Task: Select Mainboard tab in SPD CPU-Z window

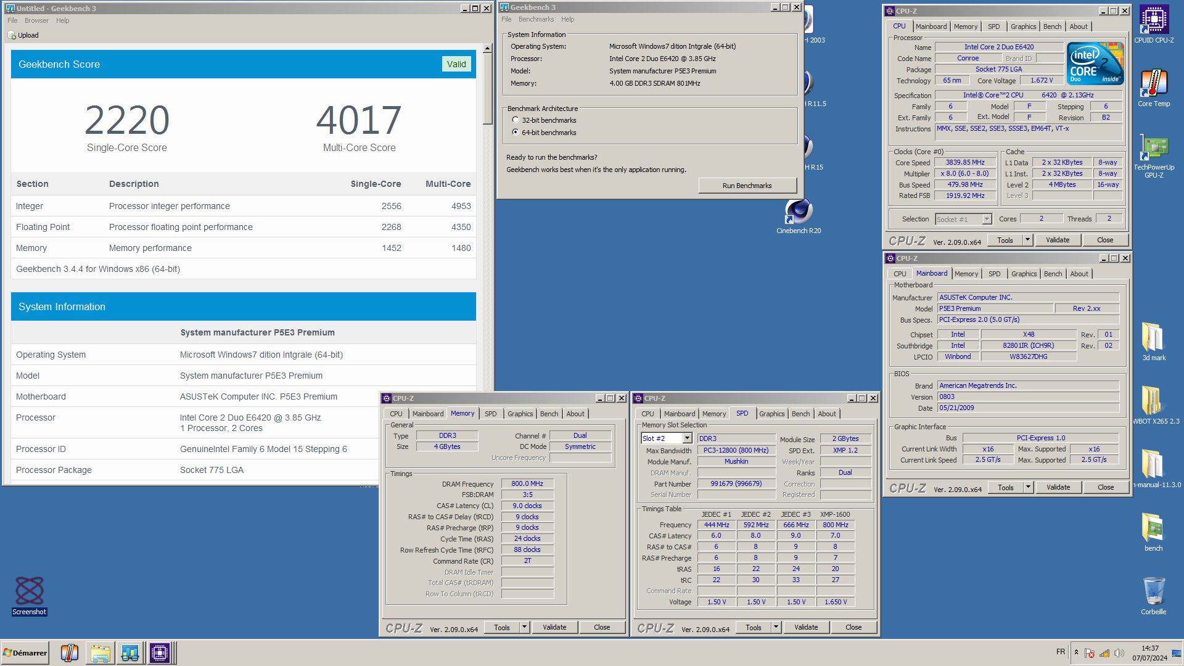Action: (680, 414)
